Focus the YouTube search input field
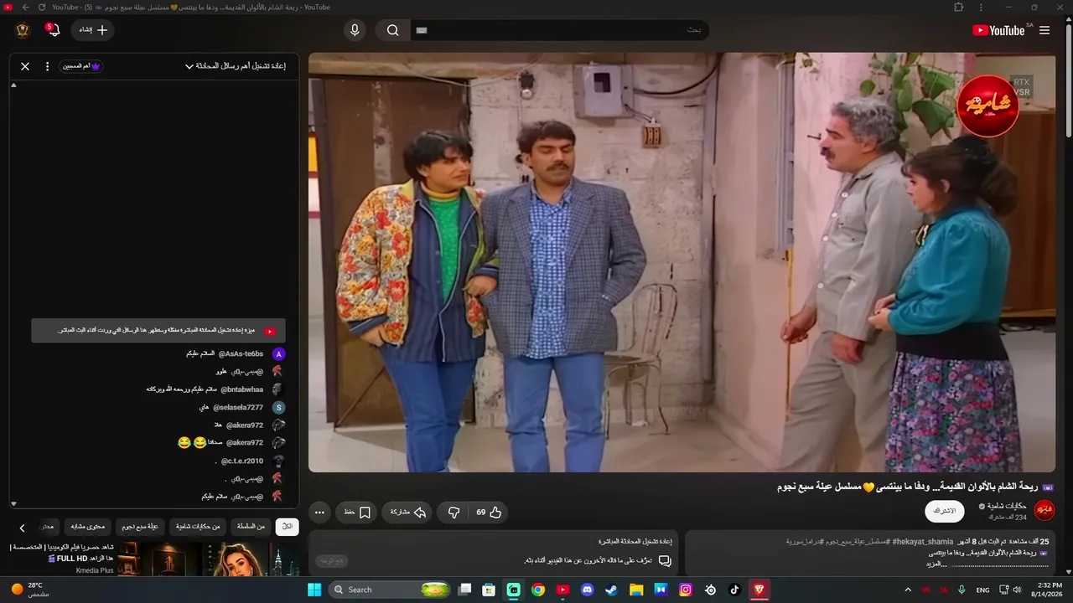 click(x=559, y=30)
